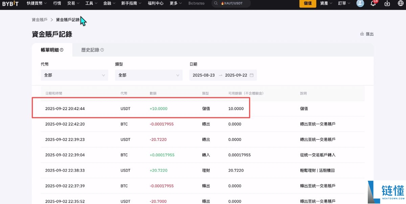This screenshot has width=406, height=204.
Task: Open the 資產 assets dropdown
Action: click(x=324, y=4)
